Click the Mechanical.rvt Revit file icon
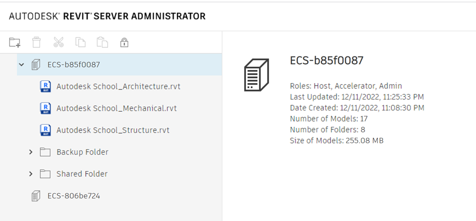The height and width of the screenshot is (221, 476). tap(45, 108)
